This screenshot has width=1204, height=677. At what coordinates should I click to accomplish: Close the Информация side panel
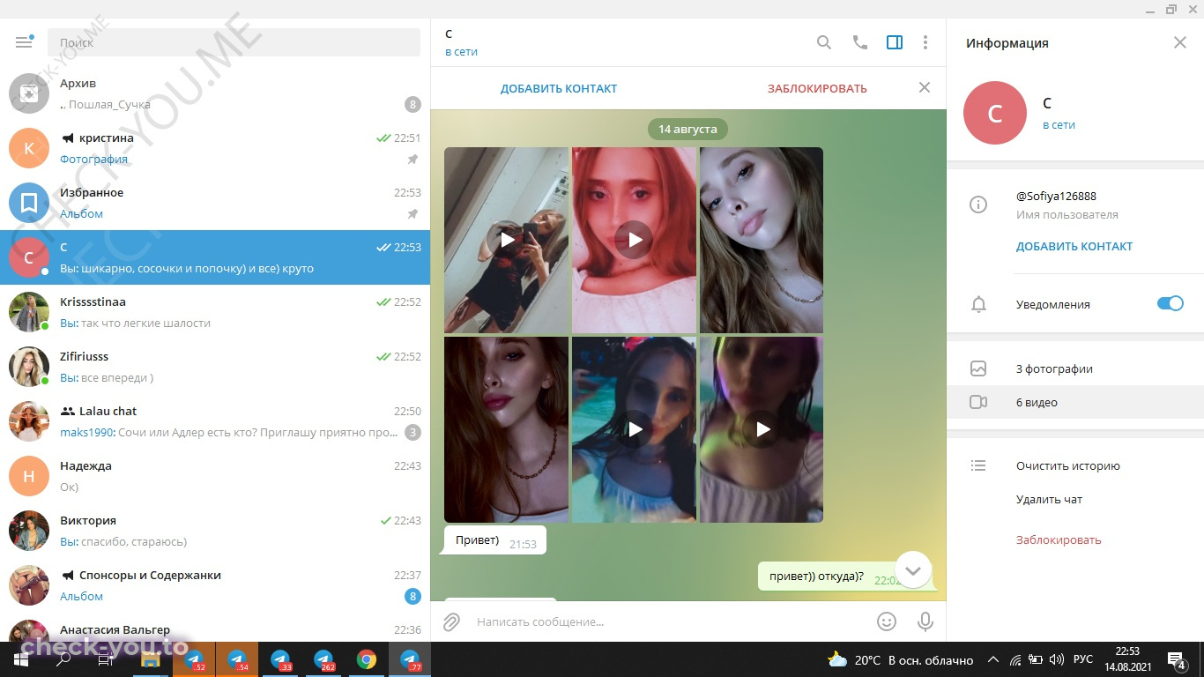1180,42
